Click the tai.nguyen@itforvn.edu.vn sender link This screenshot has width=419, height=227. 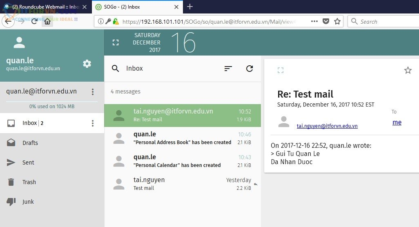pyautogui.click(x=327, y=126)
